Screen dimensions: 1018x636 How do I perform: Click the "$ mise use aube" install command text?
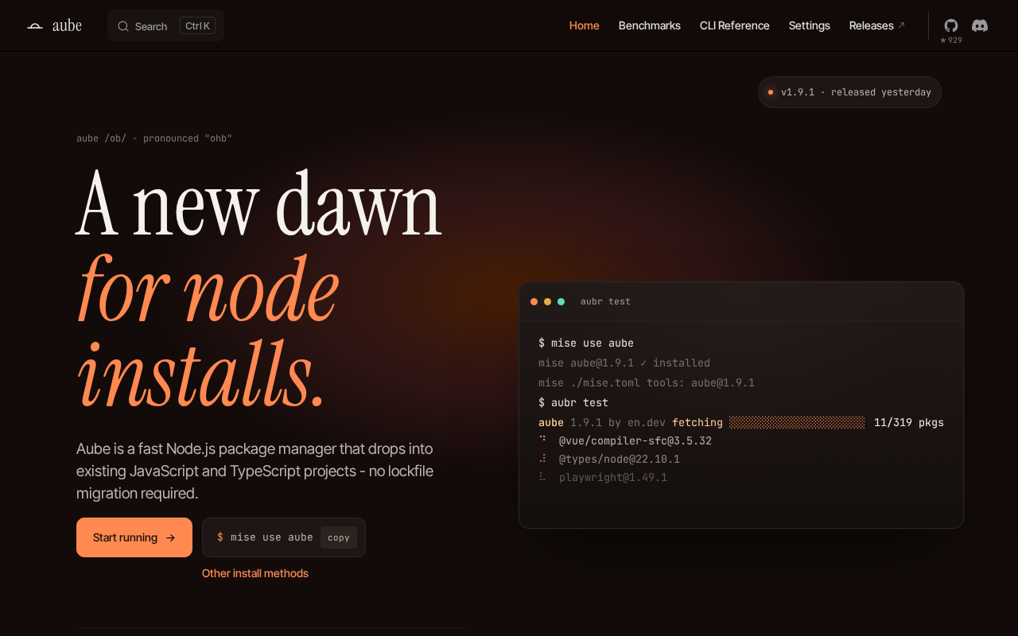click(265, 537)
